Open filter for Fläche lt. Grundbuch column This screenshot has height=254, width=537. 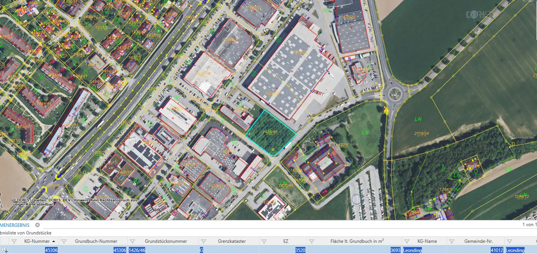(312, 241)
